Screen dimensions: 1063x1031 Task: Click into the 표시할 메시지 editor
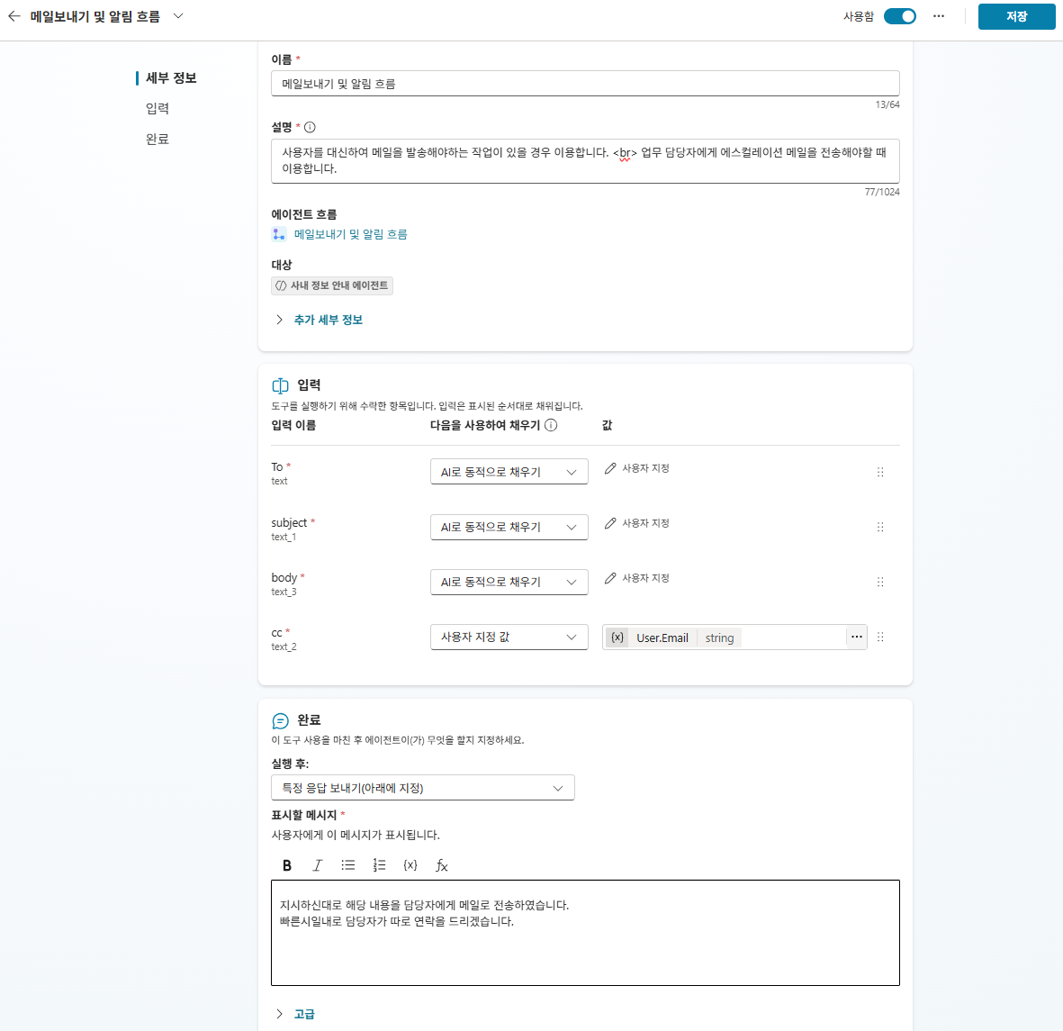click(585, 933)
